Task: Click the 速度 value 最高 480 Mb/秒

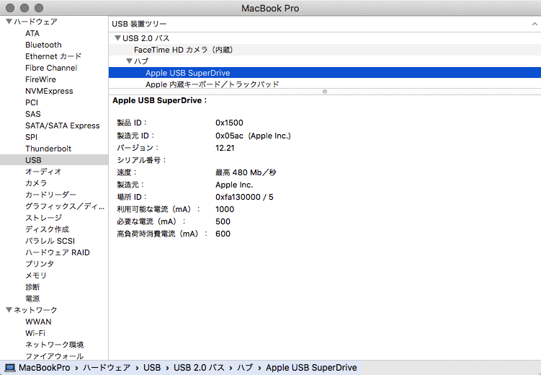Action: (246, 172)
